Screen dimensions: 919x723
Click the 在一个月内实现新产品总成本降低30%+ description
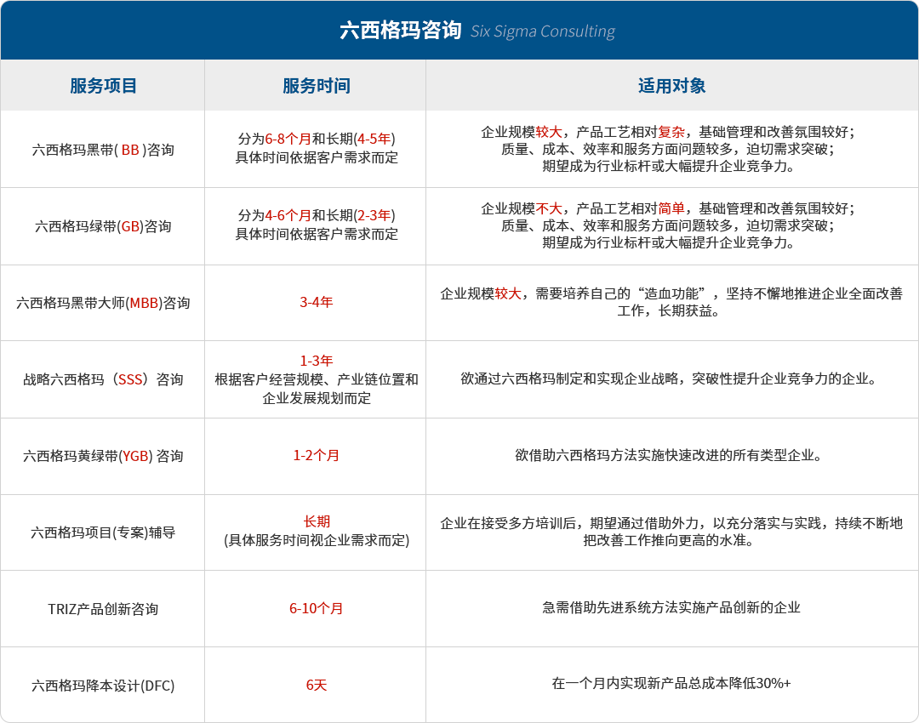tap(671, 684)
